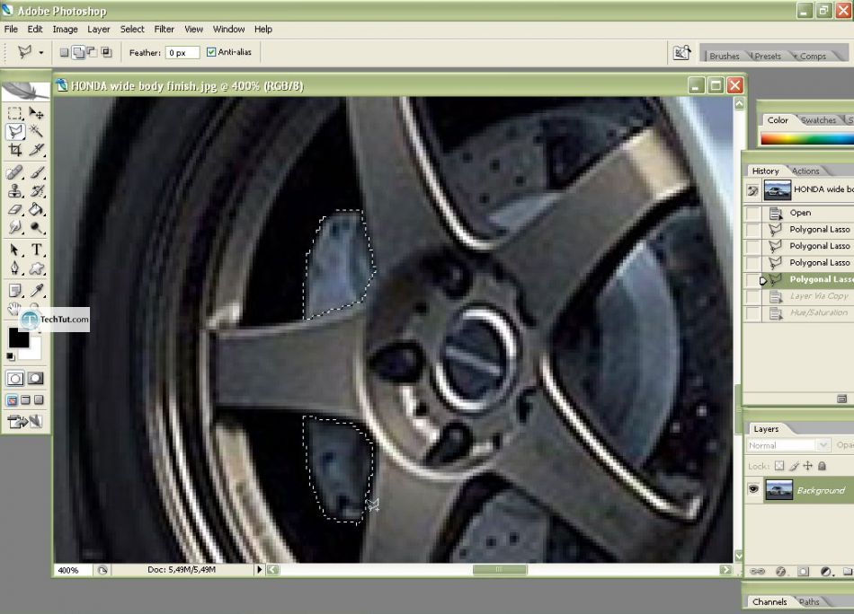Open the Image menu
854x614 pixels.
click(x=65, y=30)
